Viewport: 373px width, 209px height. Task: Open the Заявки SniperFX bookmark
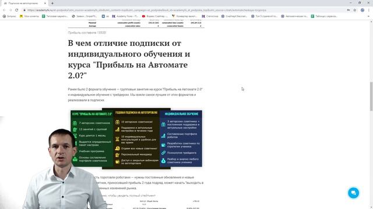click(x=85, y=16)
